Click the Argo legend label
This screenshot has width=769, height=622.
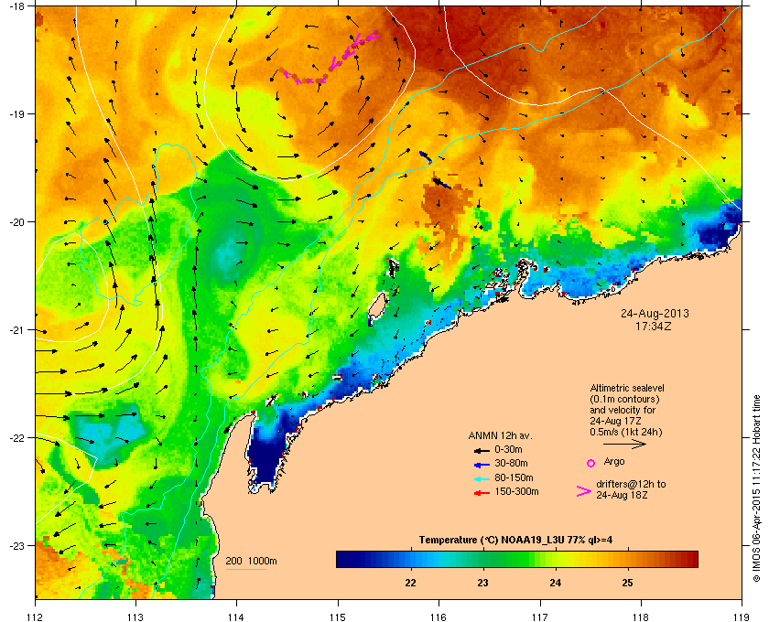[614, 462]
